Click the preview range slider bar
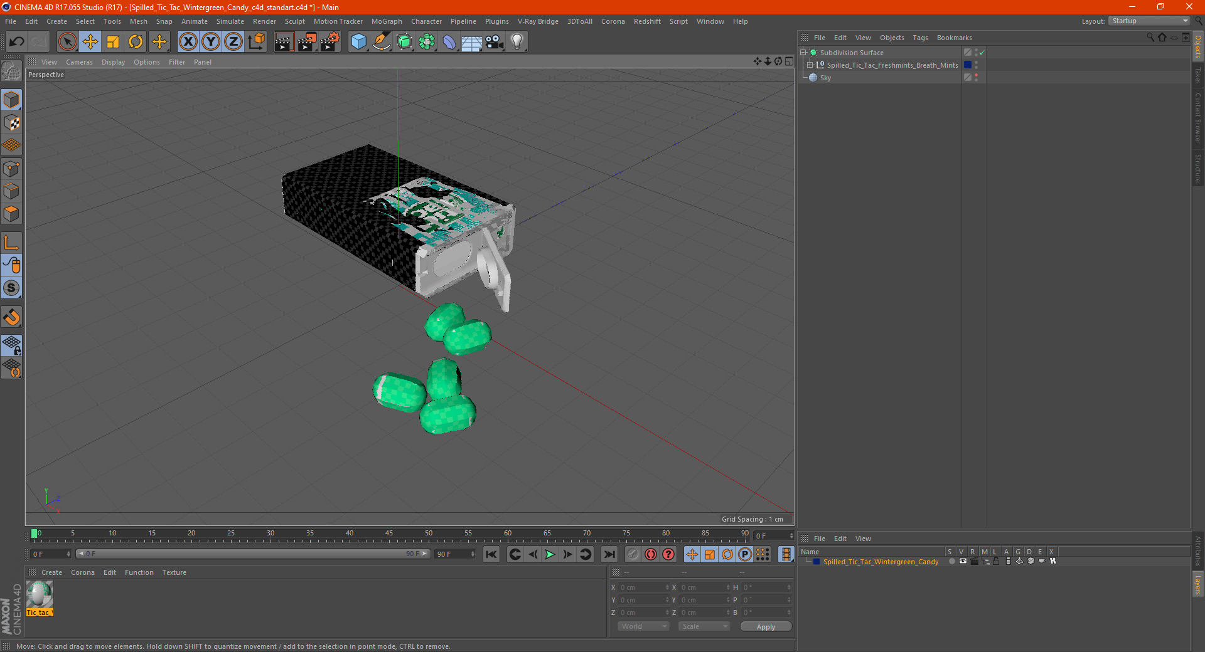1205x652 pixels. [x=253, y=554]
